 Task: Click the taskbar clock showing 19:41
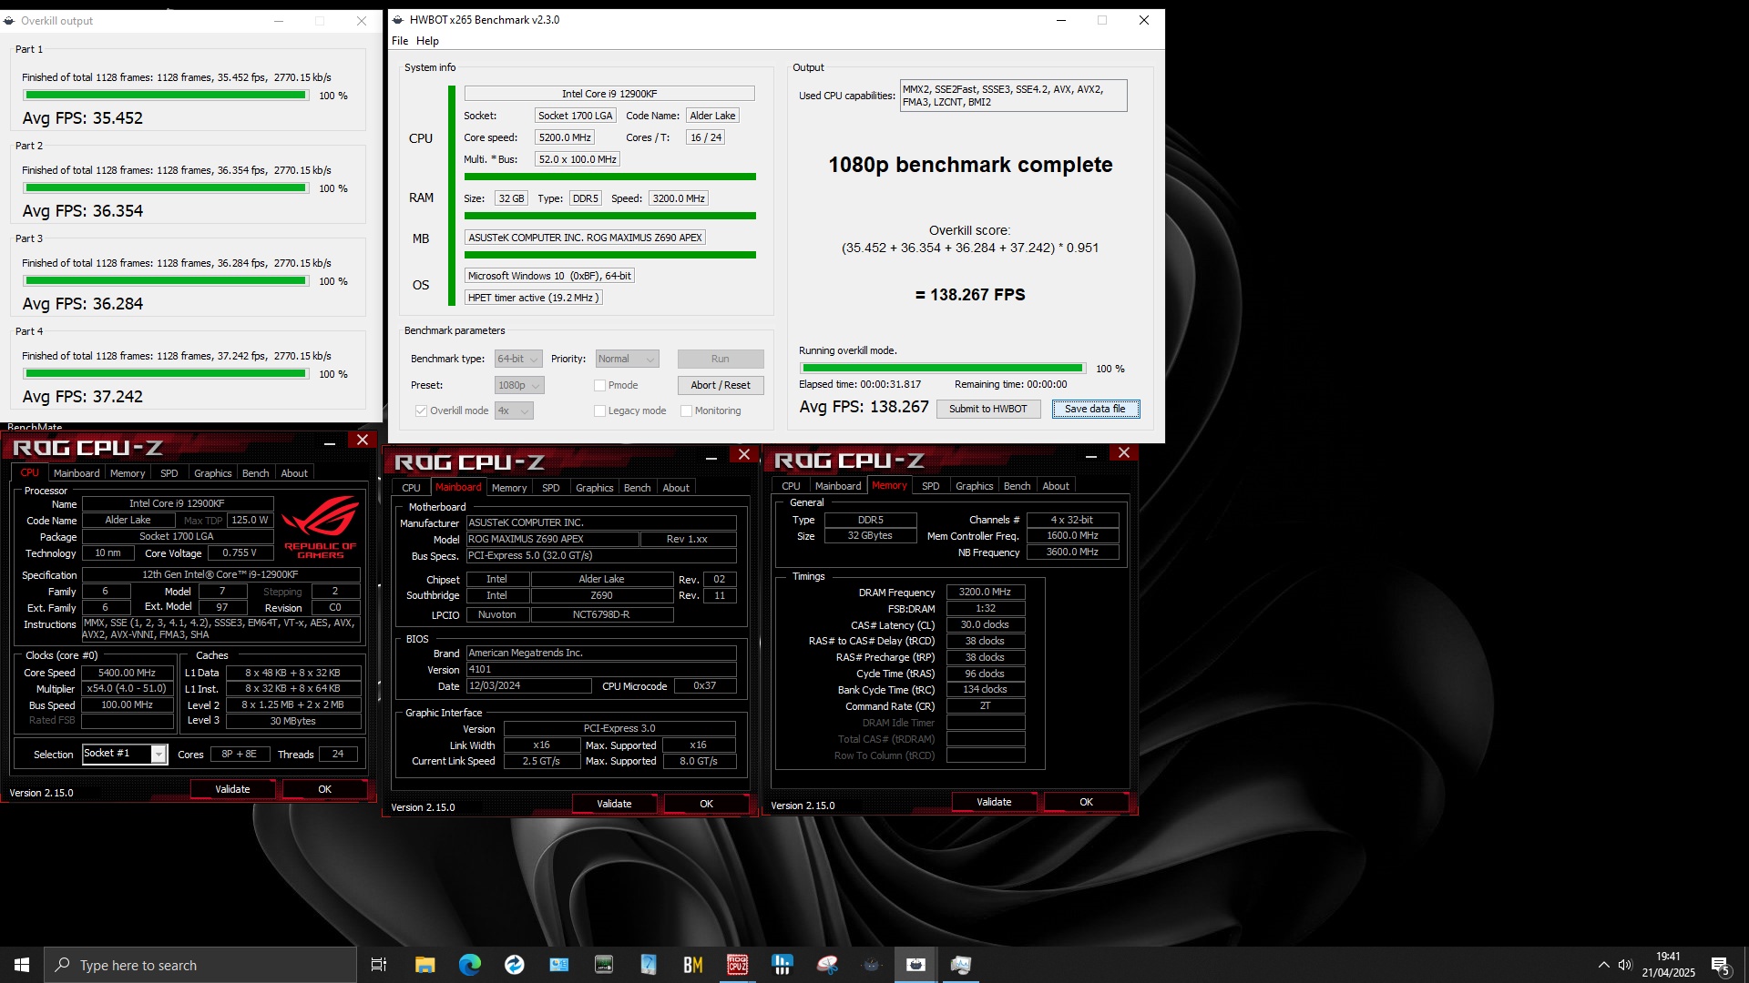point(1668,965)
